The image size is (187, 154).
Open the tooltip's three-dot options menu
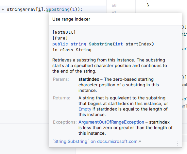click(178, 144)
